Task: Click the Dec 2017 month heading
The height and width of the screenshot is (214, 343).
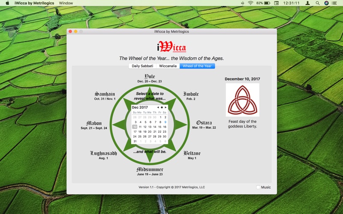Action: click(140, 107)
